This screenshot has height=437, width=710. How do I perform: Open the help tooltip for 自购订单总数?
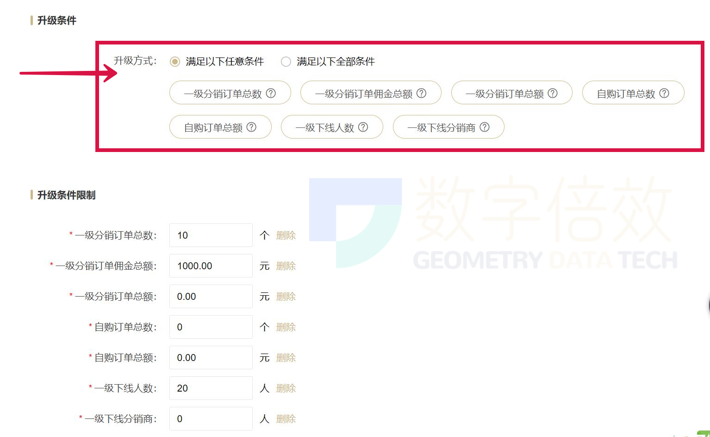(664, 93)
